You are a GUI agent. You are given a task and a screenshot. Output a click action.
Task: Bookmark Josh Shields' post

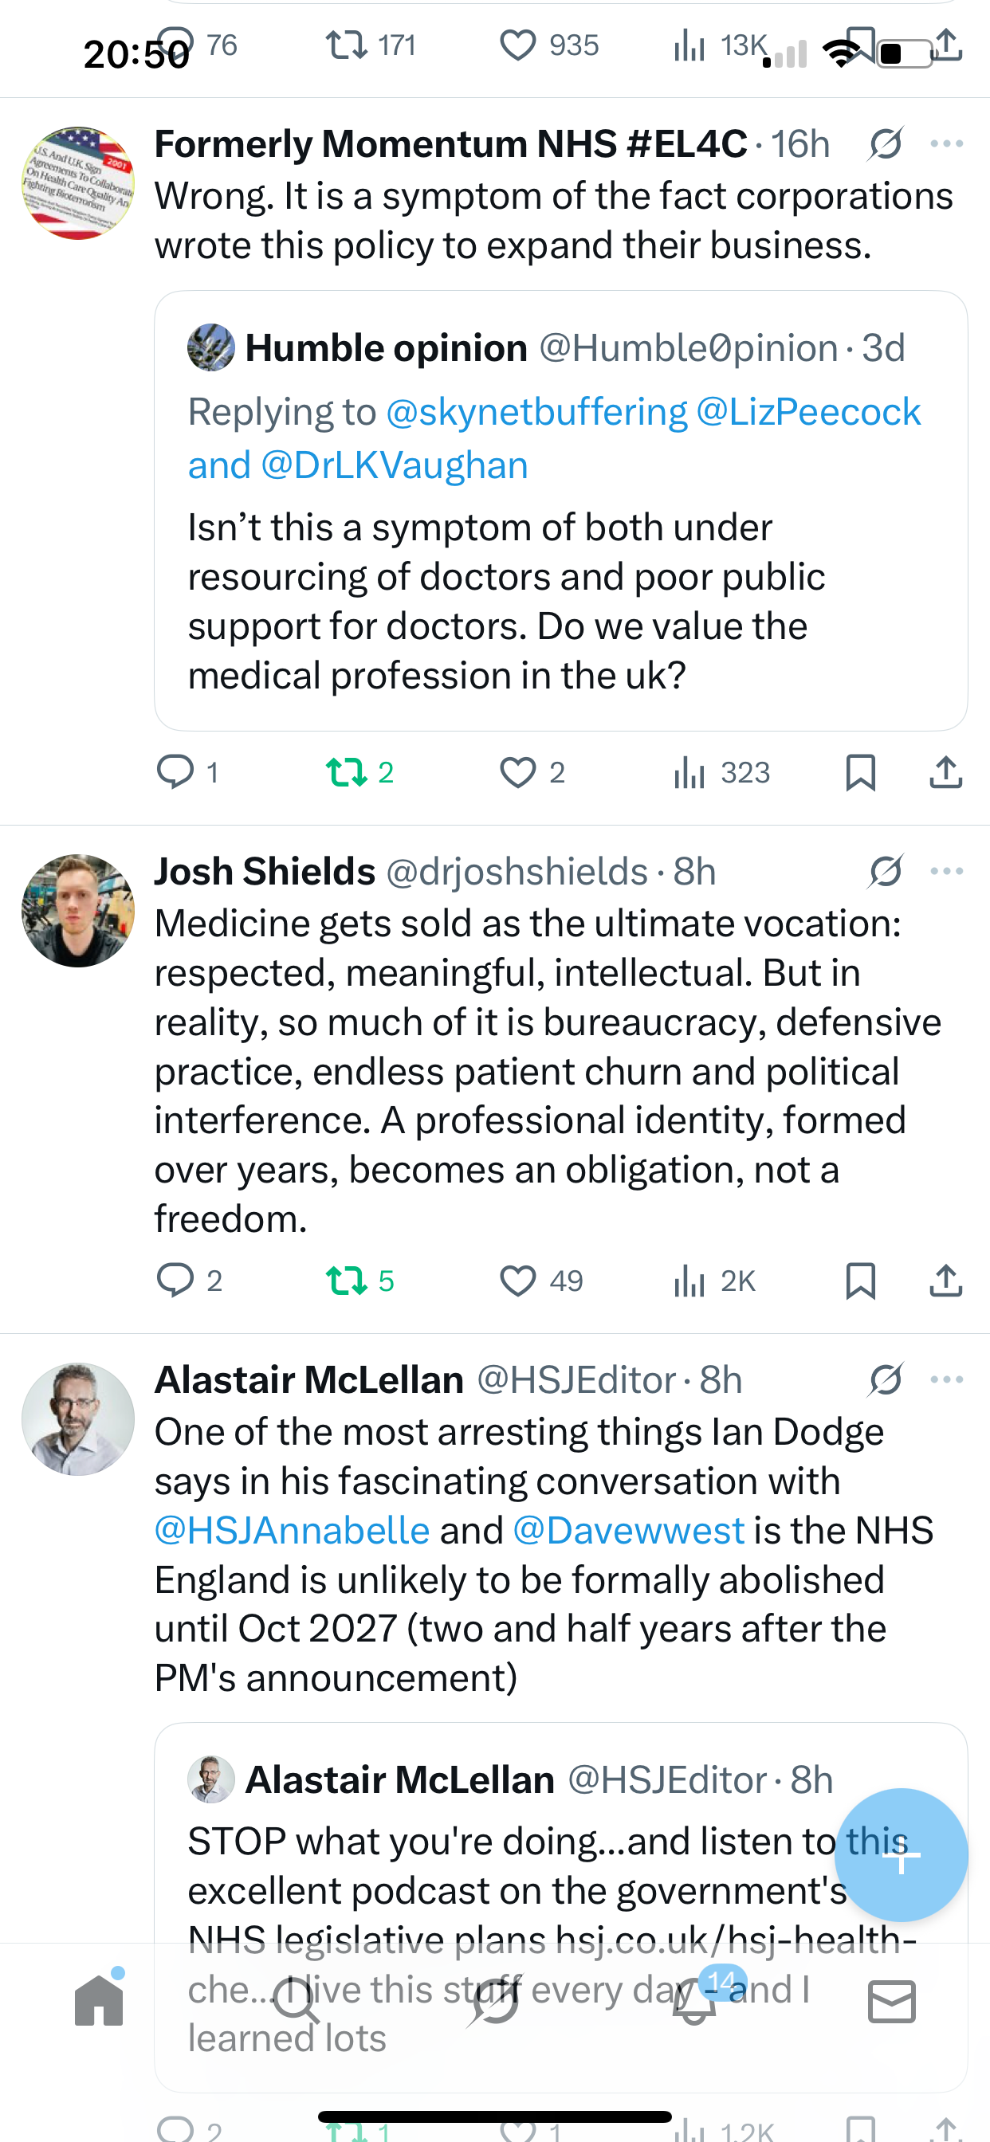coord(860,1281)
